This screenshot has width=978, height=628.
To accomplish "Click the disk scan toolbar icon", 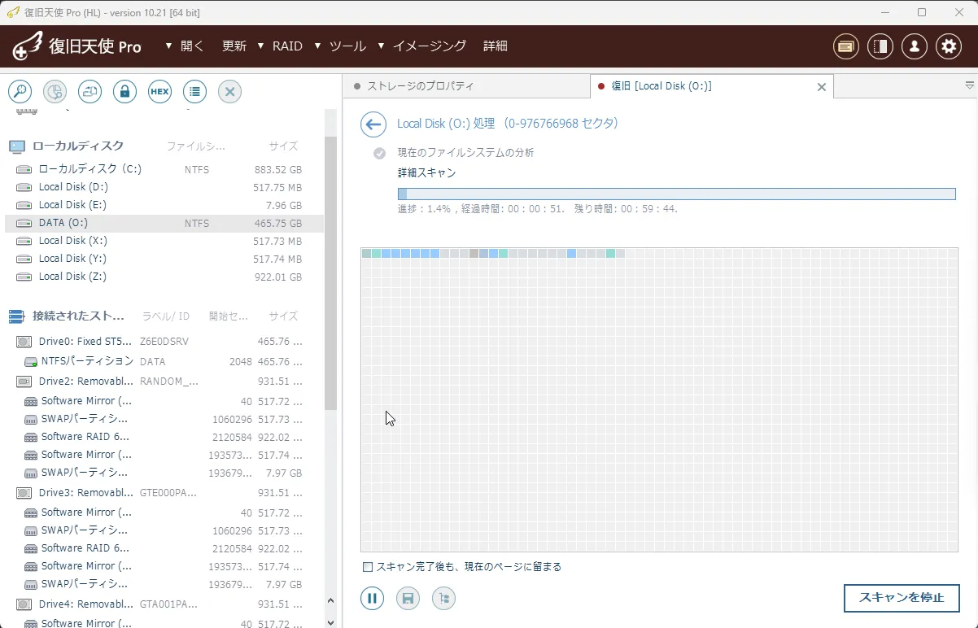I will tap(55, 92).
